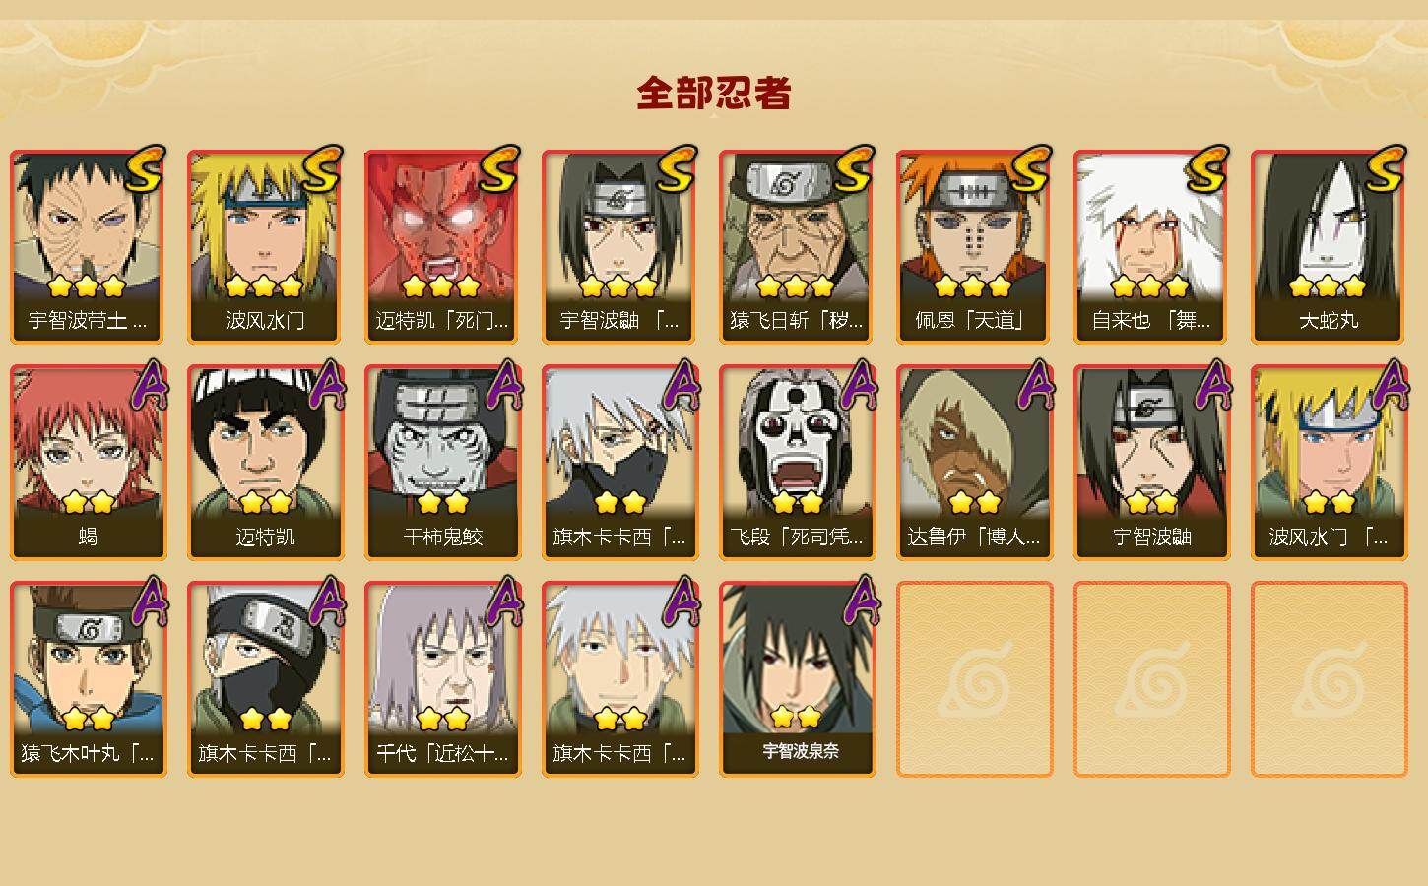Click the S rank badge on 波风水门
Image resolution: width=1428 pixels, height=886 pixels.
coord(322,168)
